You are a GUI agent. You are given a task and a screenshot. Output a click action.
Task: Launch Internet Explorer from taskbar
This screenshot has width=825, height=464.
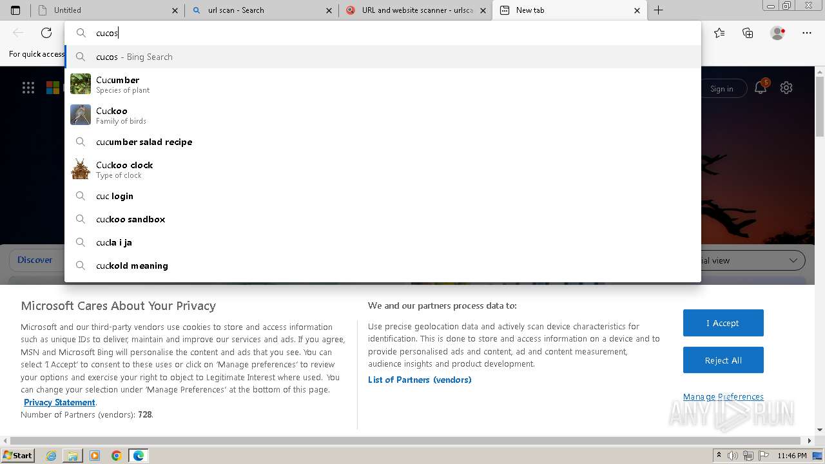click(x=52, y=456)
